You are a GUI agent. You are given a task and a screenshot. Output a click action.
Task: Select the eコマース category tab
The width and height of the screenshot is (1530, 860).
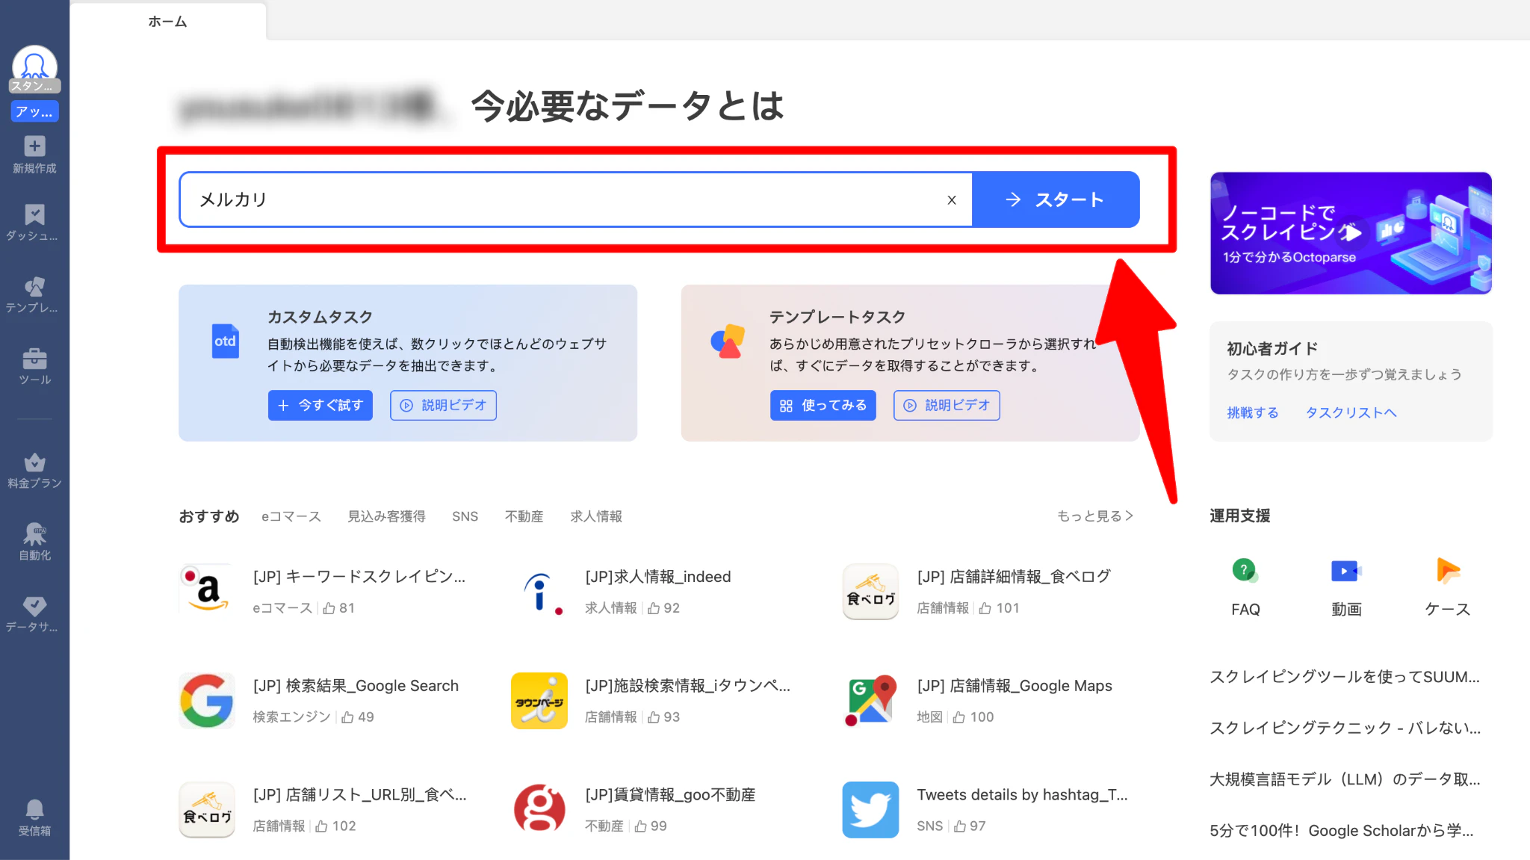tap(291, 516)
